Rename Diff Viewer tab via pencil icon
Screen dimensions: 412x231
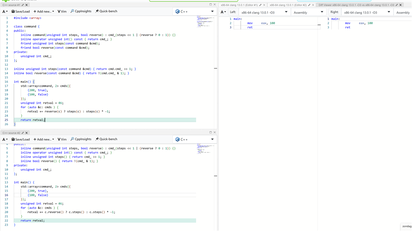point(396,5)
